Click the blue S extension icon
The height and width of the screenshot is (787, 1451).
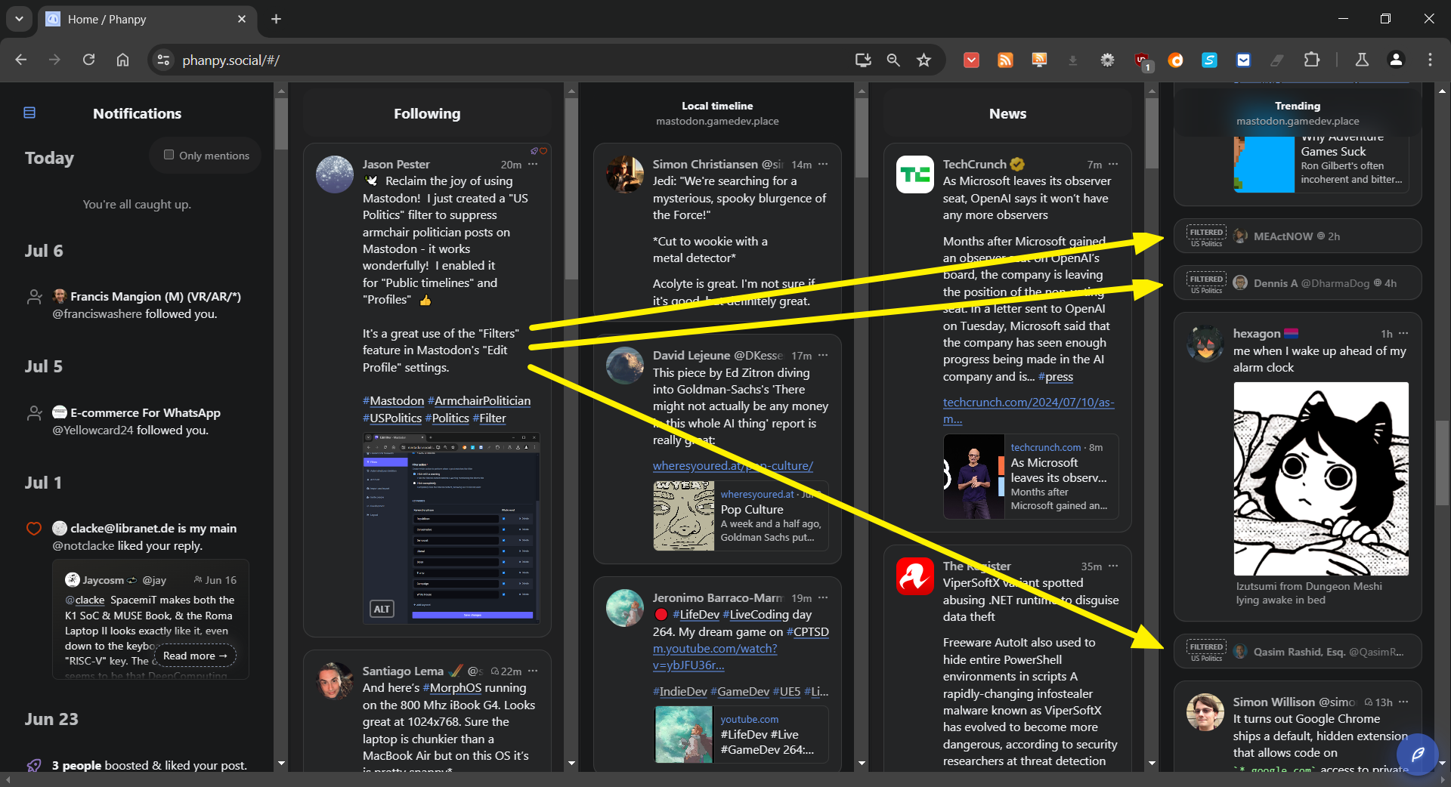click(x=1209, y=60)
